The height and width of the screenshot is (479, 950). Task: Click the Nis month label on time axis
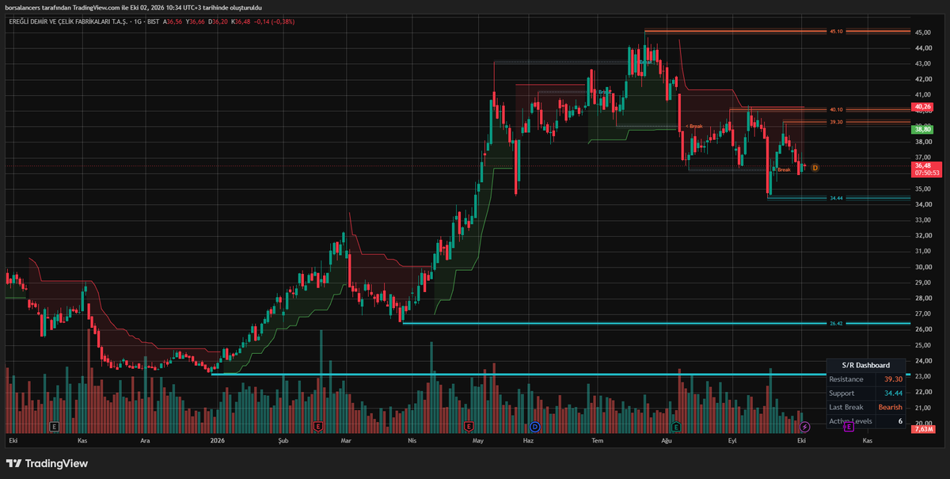pos(411,439)
